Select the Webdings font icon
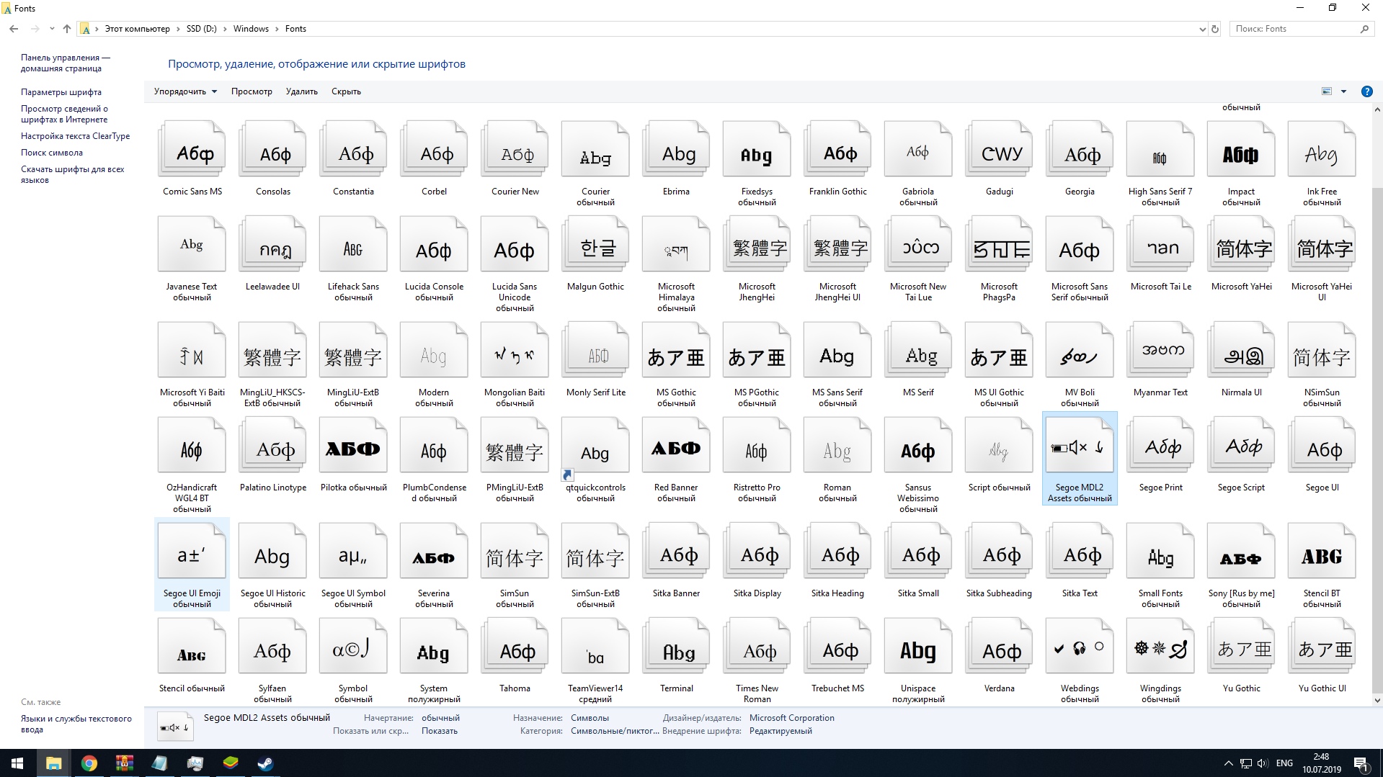Screen dimensions: 1383x777 point(1080,650)
